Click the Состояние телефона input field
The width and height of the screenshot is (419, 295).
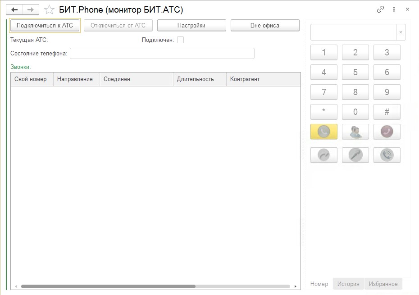click(x=162, y=54)
